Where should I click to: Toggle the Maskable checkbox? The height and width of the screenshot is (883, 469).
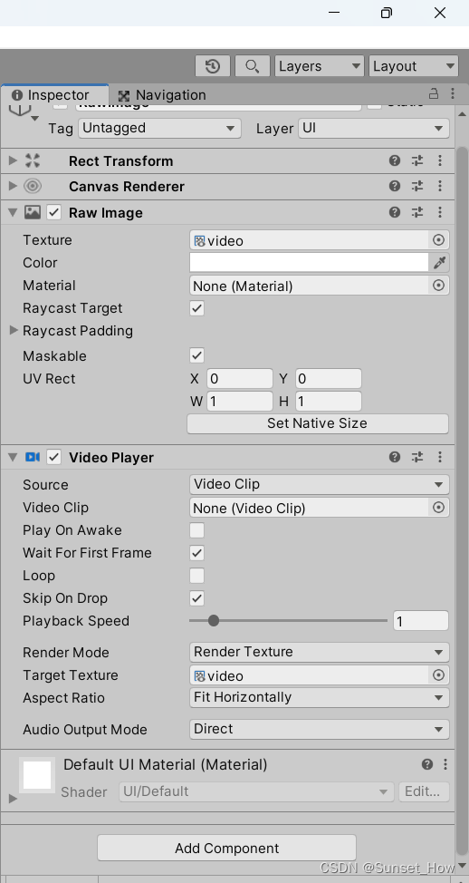pos(196,355)
